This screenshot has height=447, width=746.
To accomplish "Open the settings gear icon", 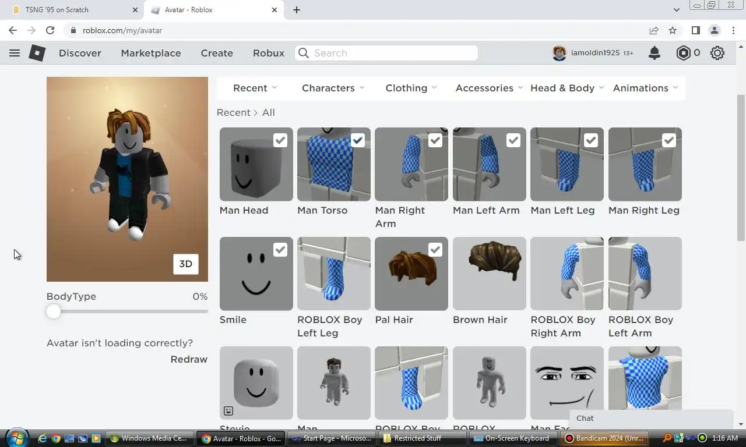I will 717,53.
